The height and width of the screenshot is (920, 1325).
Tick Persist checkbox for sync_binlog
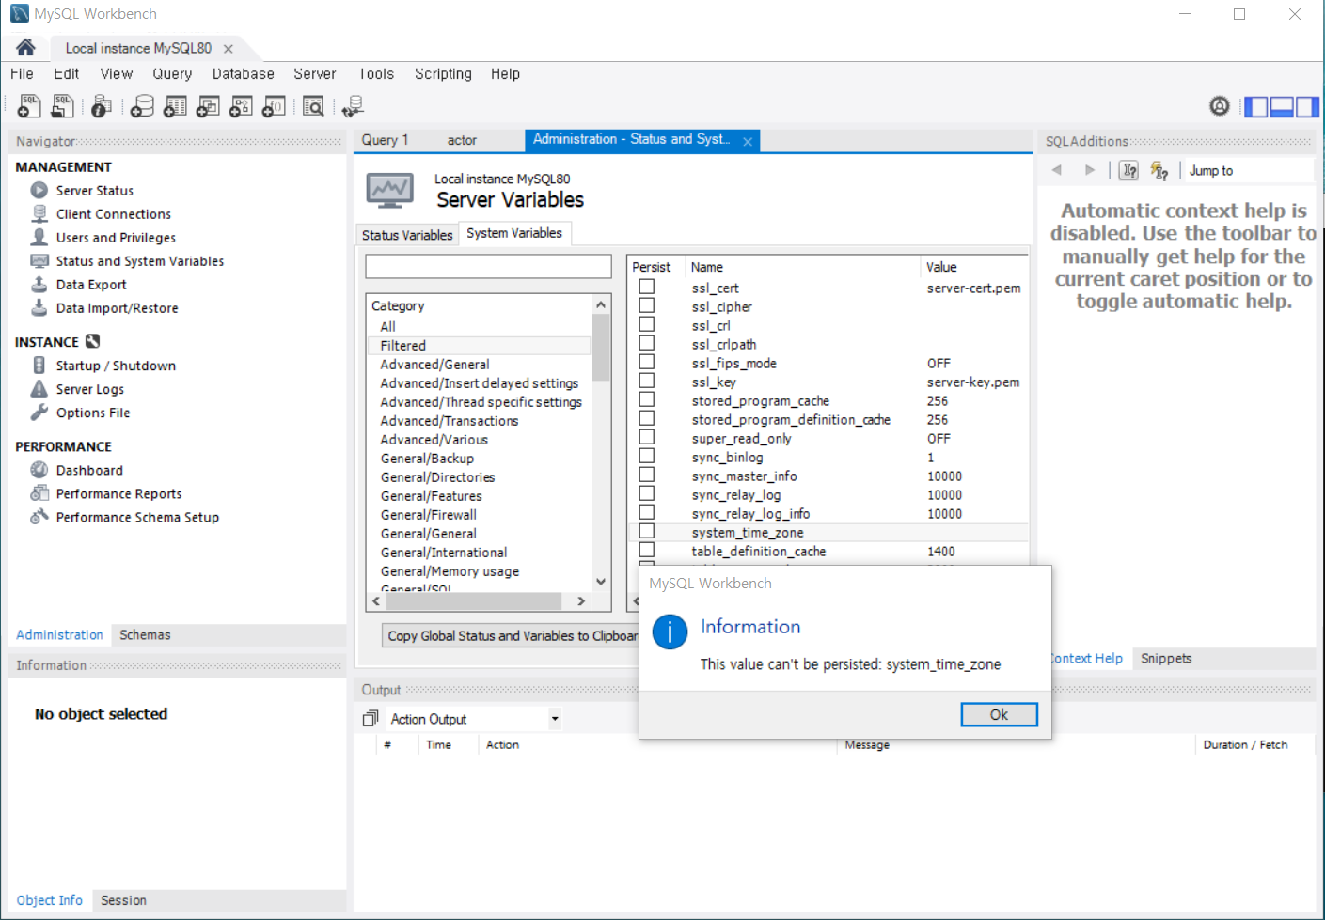(x=647, y=456)
